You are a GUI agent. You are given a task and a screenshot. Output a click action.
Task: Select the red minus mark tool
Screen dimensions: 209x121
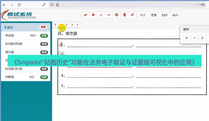coord(109,15)
